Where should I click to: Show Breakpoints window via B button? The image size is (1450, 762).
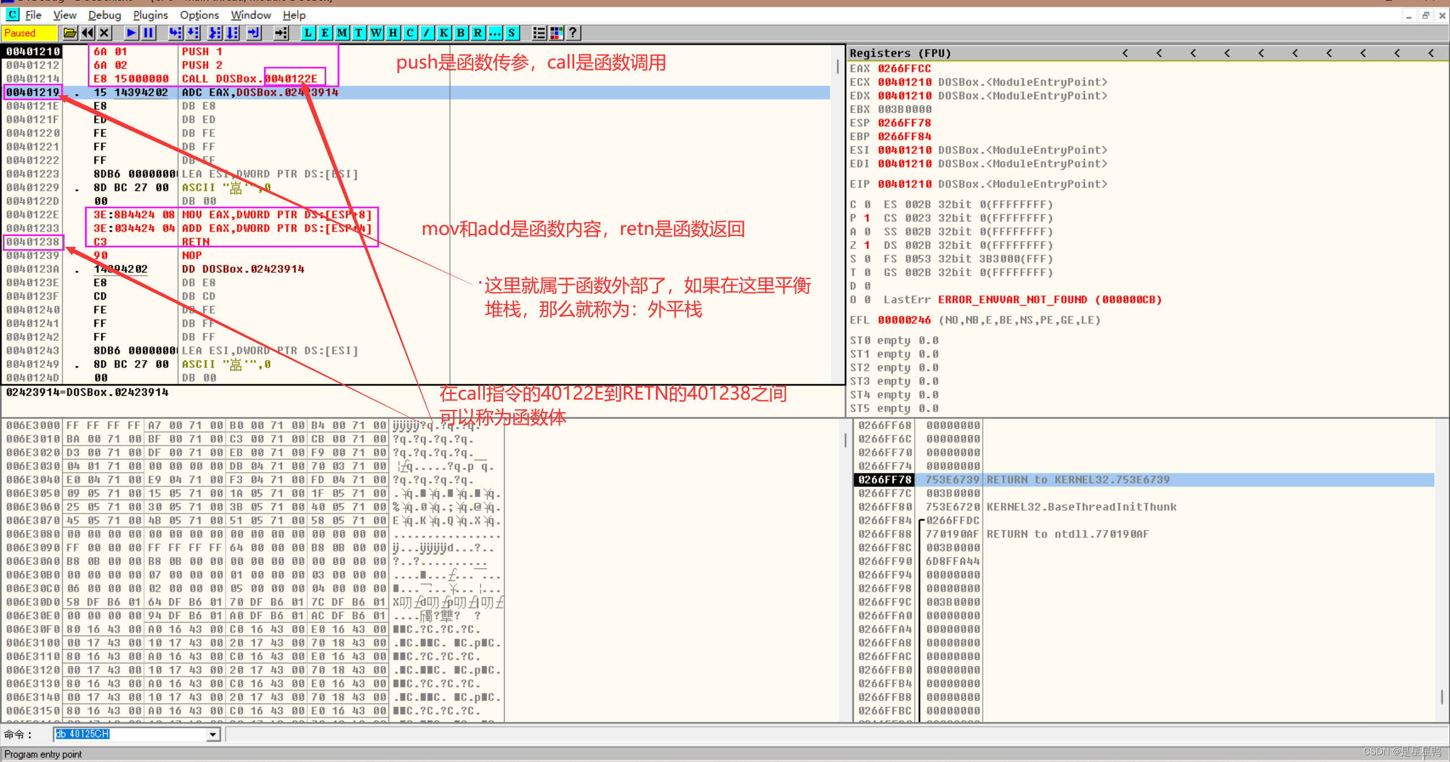(x=460, y=33)
